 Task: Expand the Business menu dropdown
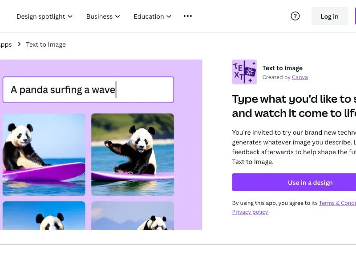coord(103,16)
